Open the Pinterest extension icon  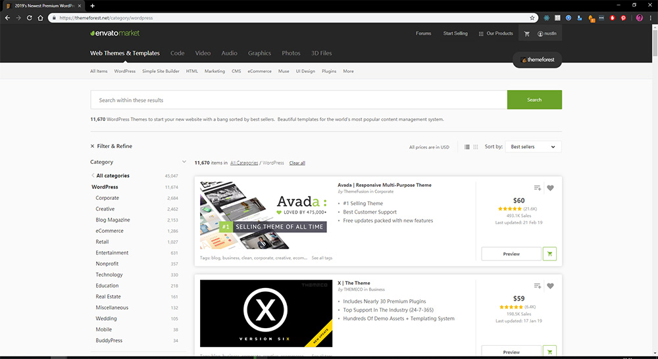[623, 18]
